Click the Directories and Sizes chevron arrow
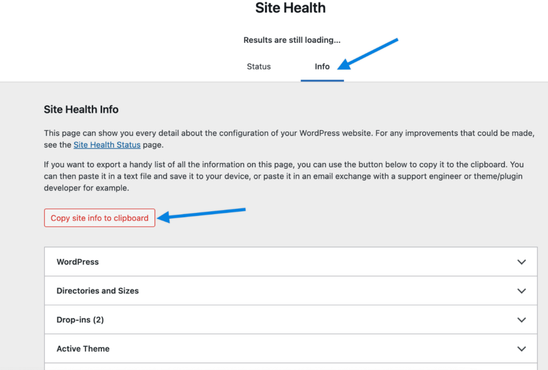Screen dimensions: 548x370 521,291
